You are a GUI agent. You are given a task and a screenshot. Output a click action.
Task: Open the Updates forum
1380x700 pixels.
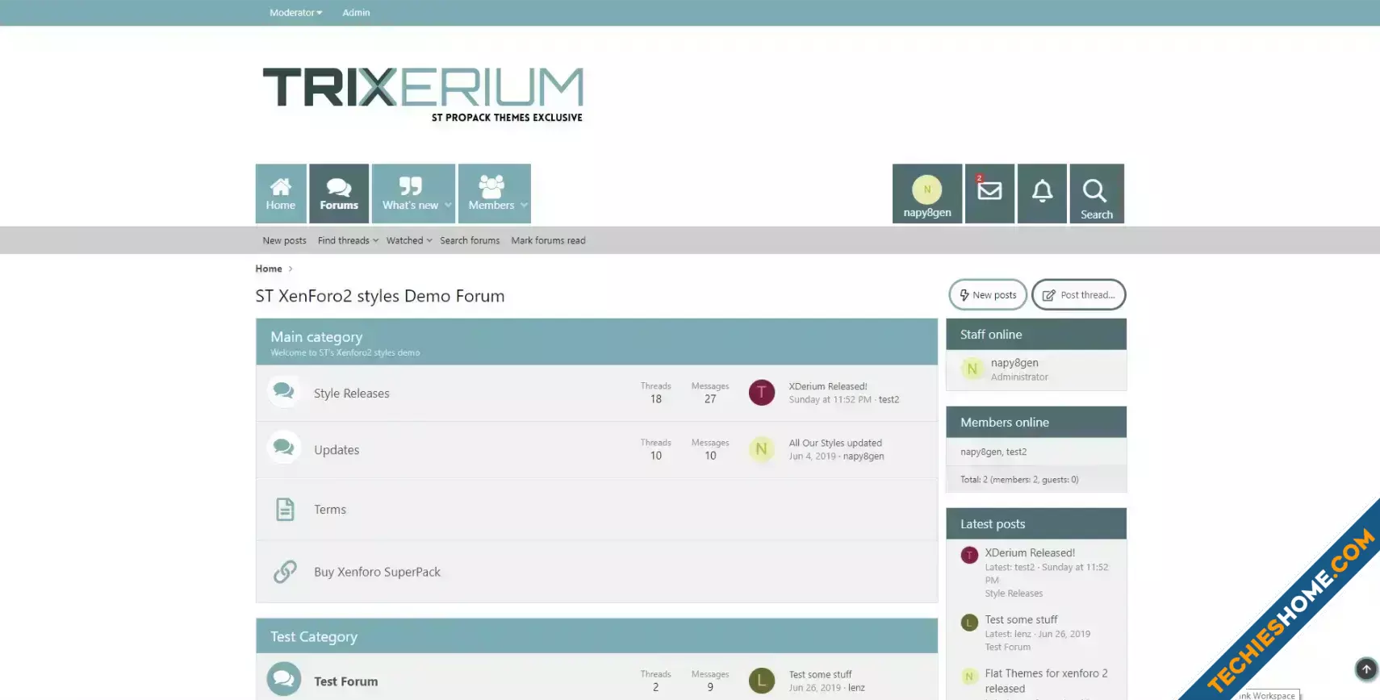click(337, 450)
